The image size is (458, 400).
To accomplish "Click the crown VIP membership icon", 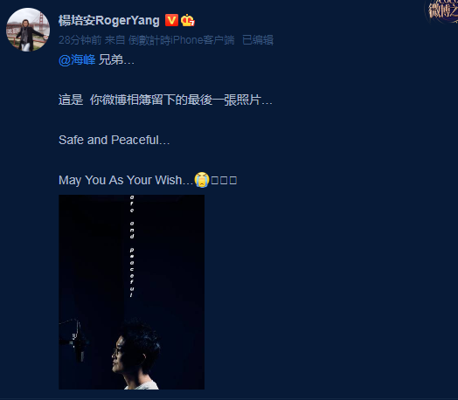I will tap(188, 20).
